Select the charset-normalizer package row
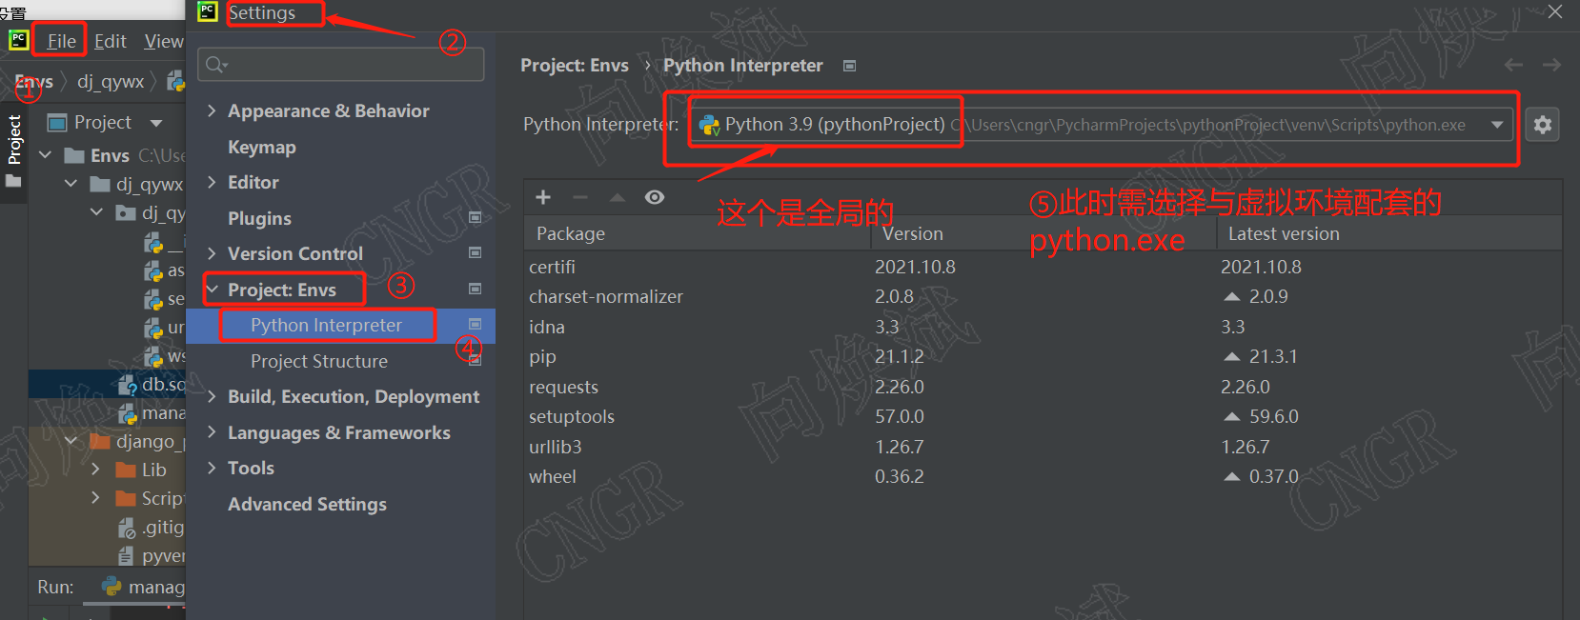The width and height of the screenshot is (1580, 620). 1043,296
